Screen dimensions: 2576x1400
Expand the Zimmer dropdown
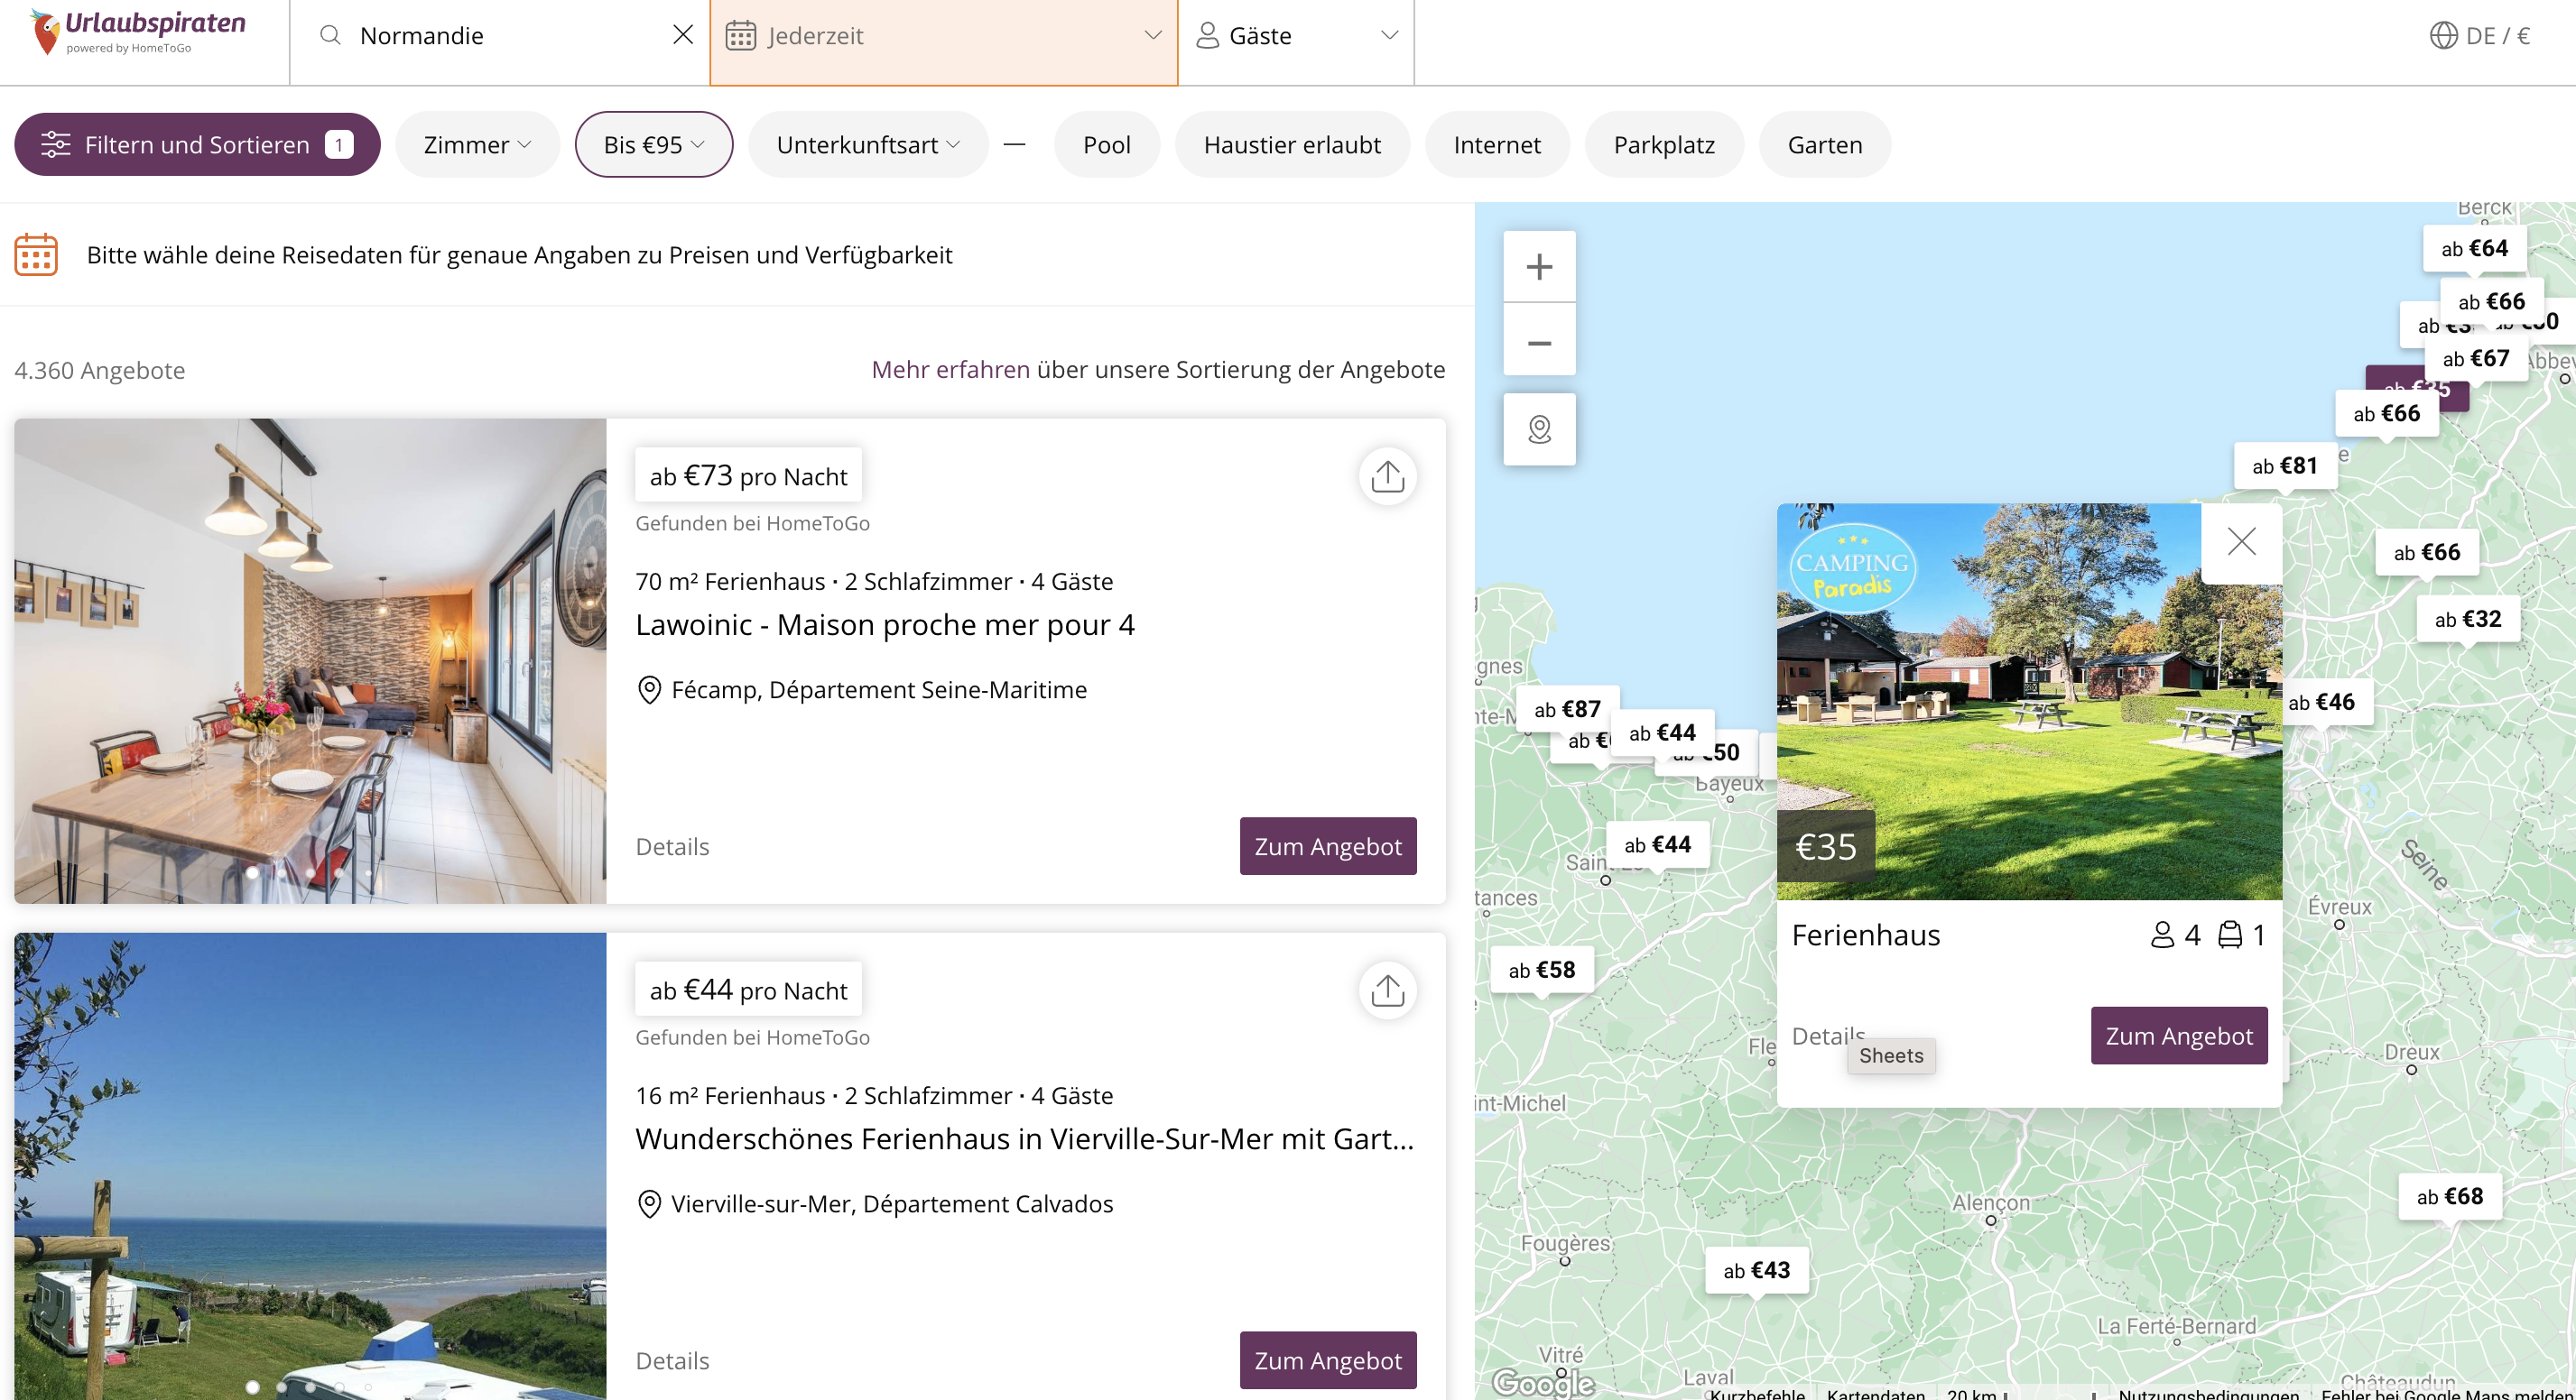click(477, 145)
